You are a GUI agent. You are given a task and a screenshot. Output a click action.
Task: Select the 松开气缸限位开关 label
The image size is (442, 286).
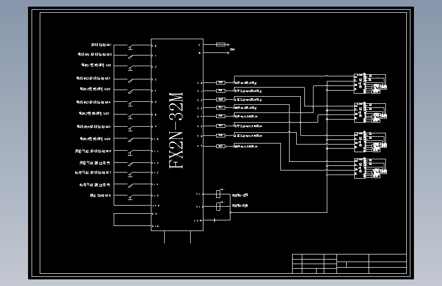click(x=95, y=185)
